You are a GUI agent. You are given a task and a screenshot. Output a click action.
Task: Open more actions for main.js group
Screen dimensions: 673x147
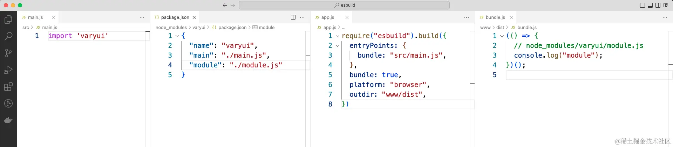pos(142,17)
